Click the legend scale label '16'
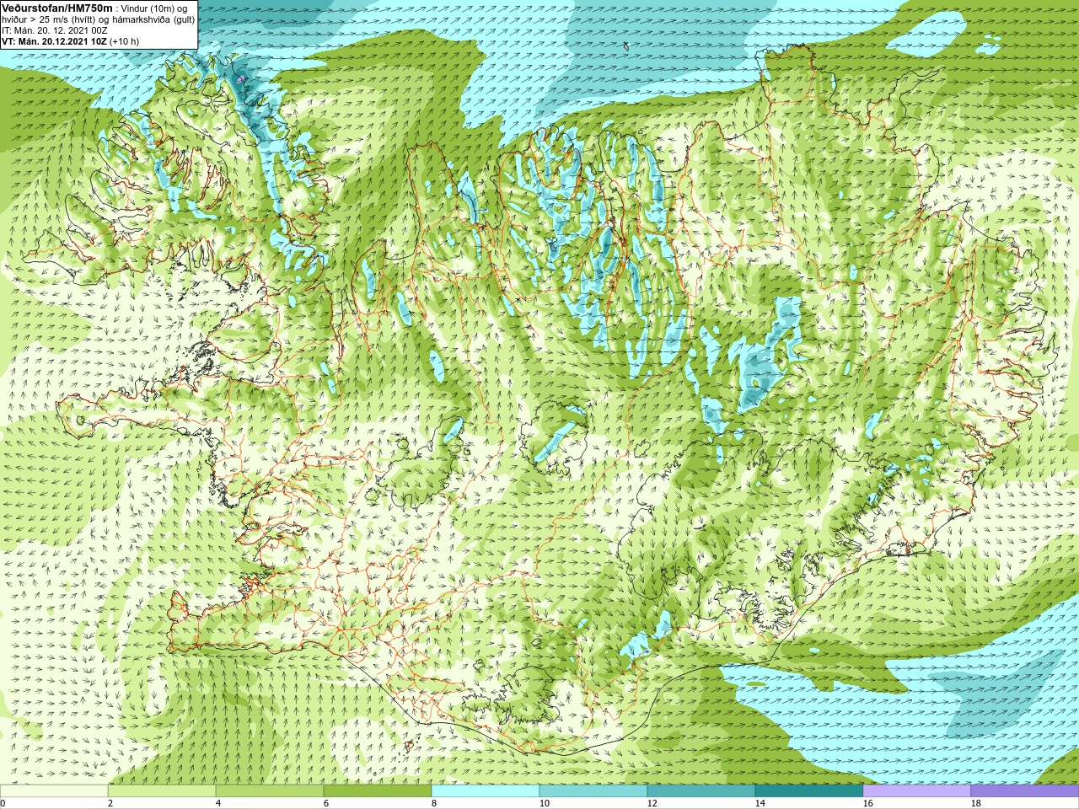Viewport: 1079px width, 809px height. pyautogui.click(x=867, y=803)
